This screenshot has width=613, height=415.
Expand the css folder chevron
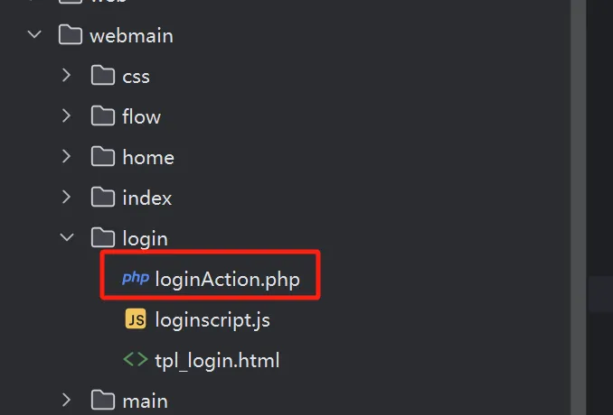click(x=67, y=75)
